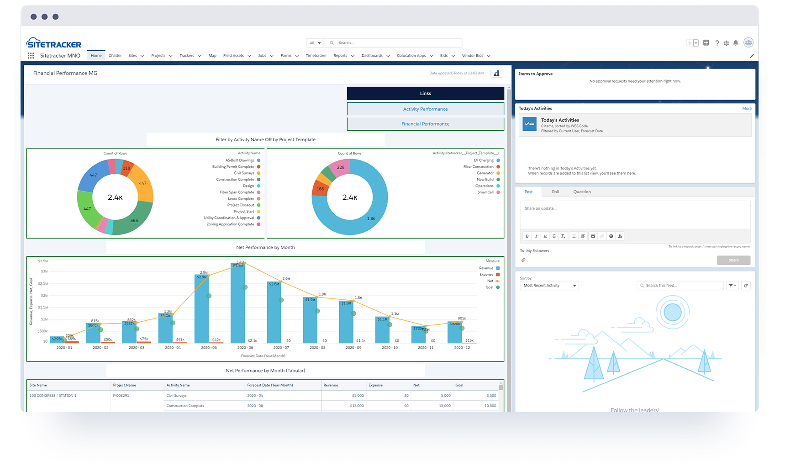Viewport: 785px width, 468px height.
Task: Click the paperclip attach file icon
Action: tap(523, 260)
